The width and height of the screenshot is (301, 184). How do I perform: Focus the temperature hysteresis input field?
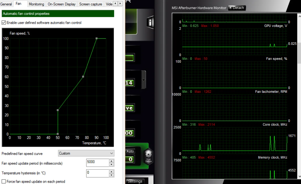[x=98, y=173]
